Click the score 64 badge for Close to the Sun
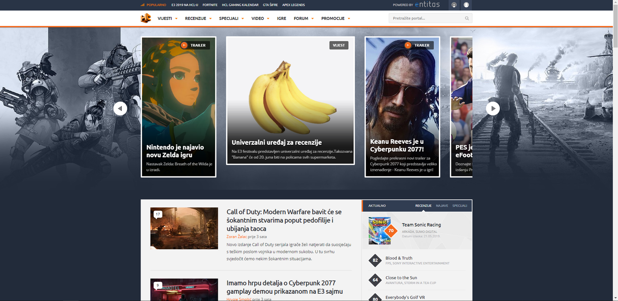 coord(375,280)
